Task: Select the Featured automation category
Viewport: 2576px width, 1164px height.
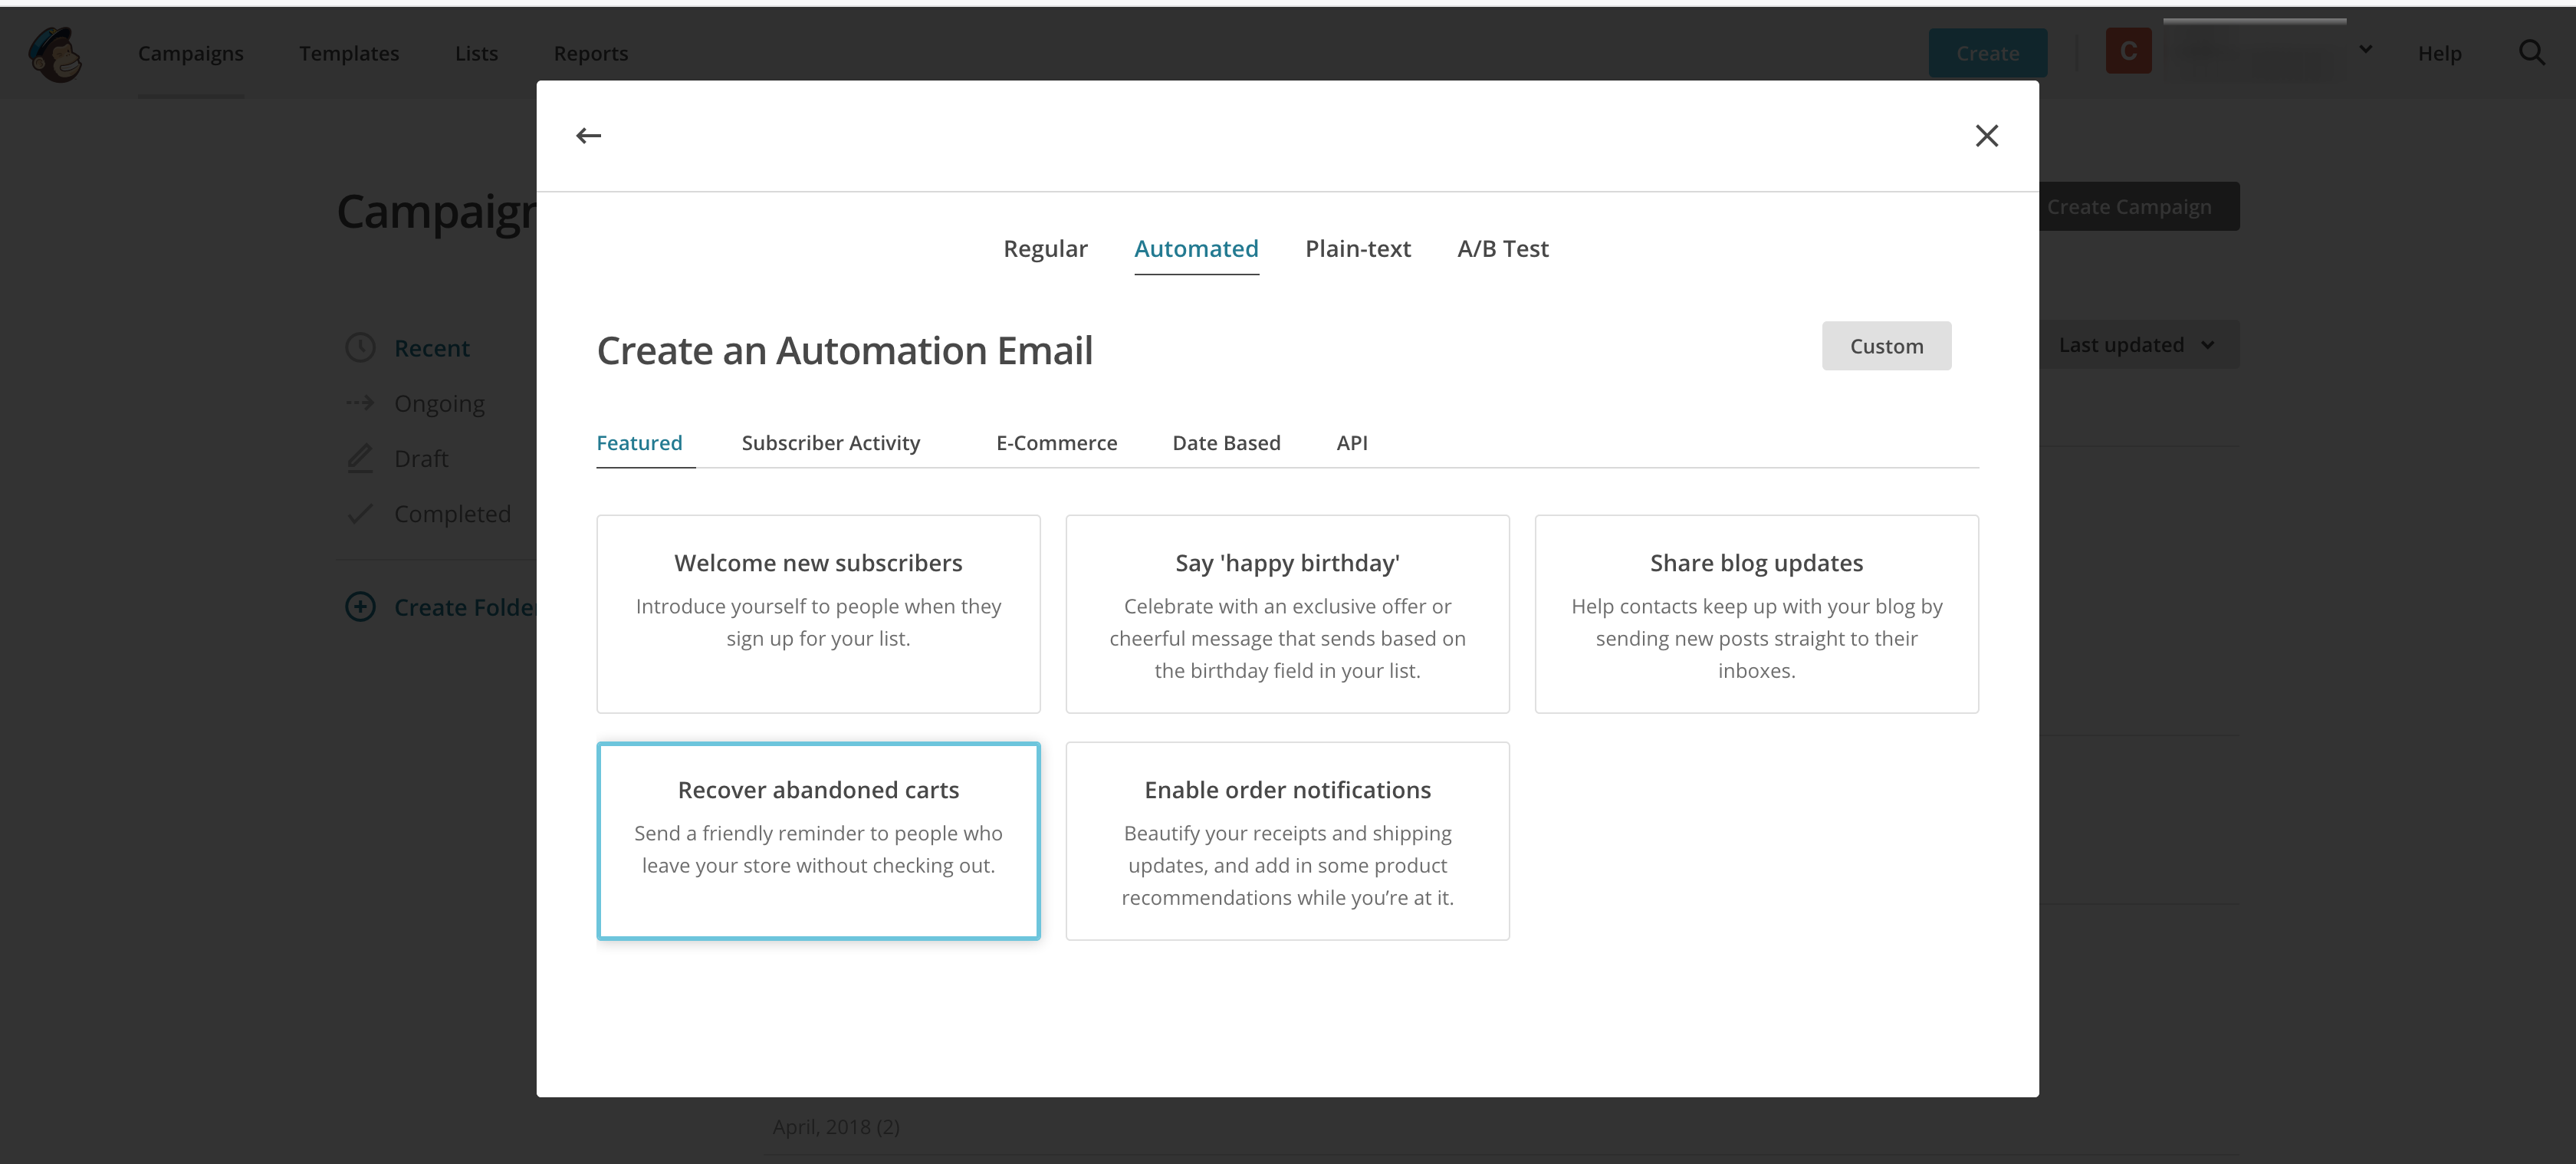Action: coord(639,443)
